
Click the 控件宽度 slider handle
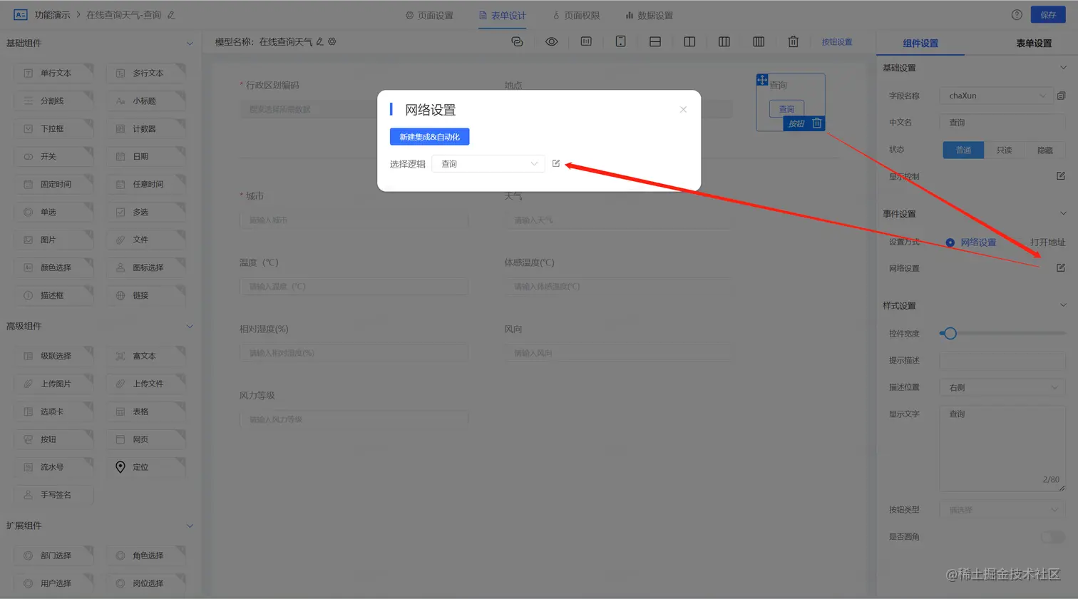[x=950, y=333]
